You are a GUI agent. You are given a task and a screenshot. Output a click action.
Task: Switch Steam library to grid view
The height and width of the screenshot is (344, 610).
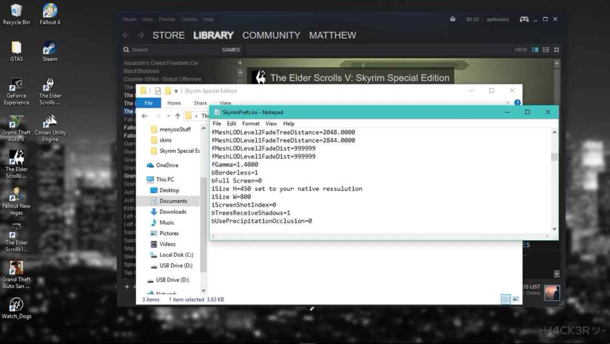pos(555,50)
